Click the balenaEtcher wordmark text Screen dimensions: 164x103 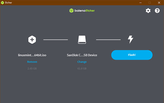(x=85, y=11)
